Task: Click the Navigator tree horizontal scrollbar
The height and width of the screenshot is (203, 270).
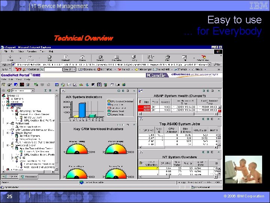Action: pos(28,172)
